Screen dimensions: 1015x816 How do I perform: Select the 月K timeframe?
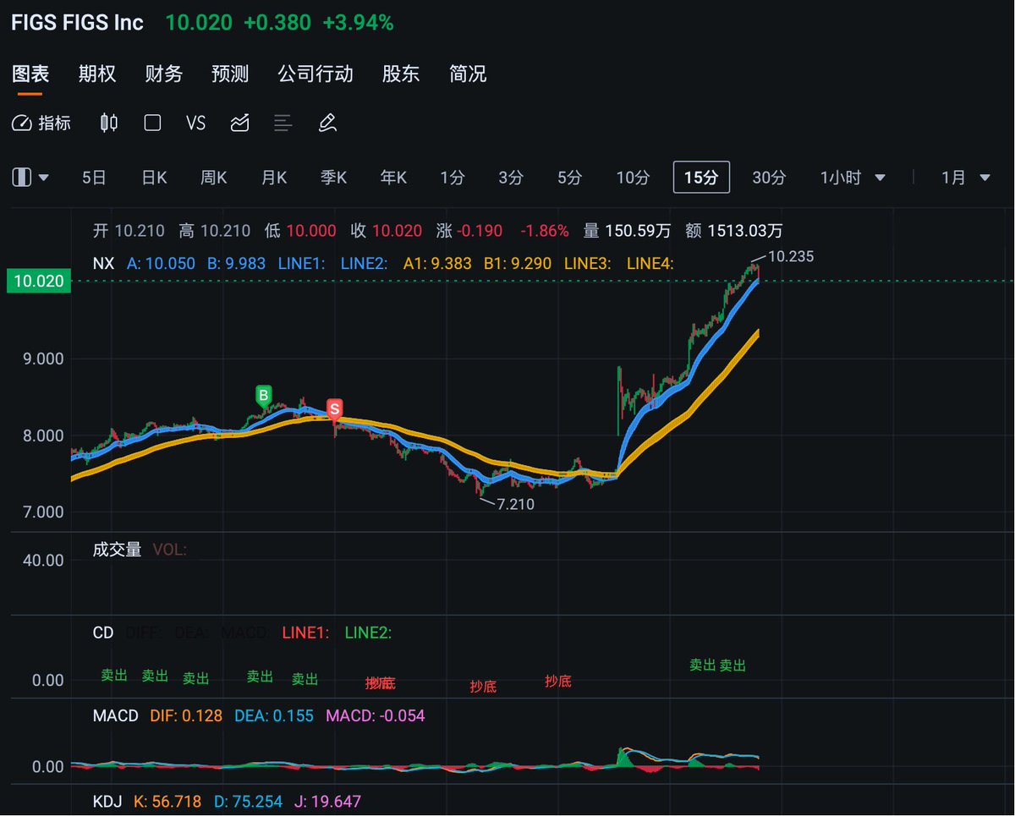[274, 178]
